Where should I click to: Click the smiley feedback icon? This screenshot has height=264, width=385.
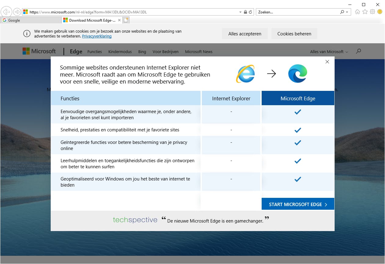[x=380, y=12]
